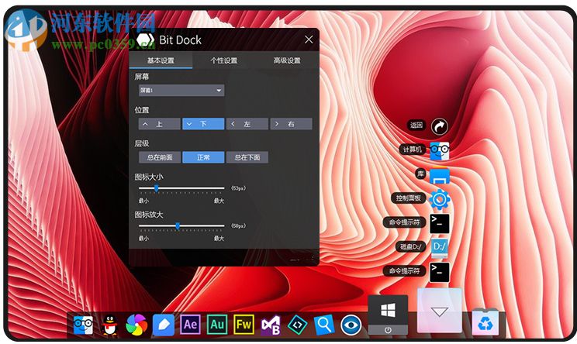
Task: Launch the QQ penguin icon in the dock
Action: point(109,325)
